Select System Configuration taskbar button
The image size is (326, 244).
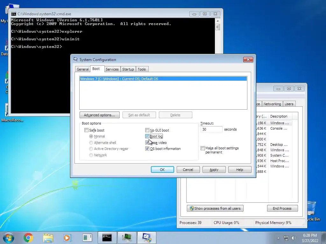pos(147,238)
